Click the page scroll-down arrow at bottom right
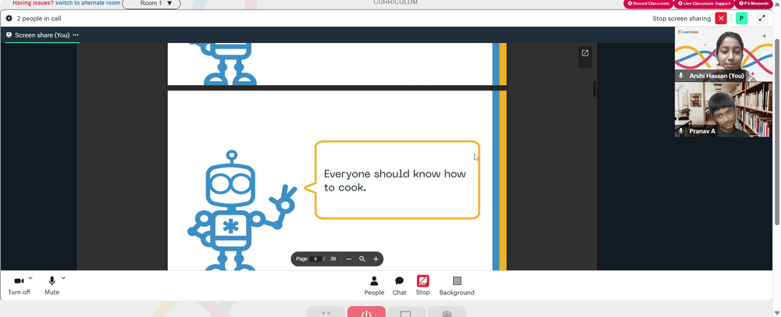781x317 pixels. tap(777, 312)
